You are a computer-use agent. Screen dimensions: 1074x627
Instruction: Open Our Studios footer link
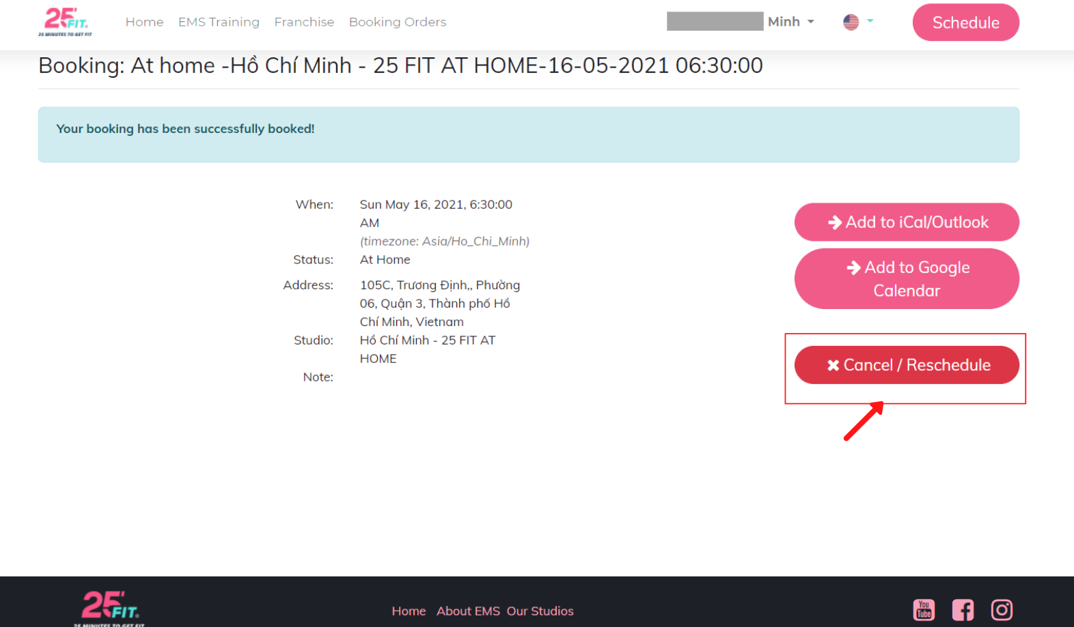pos(540,611)
